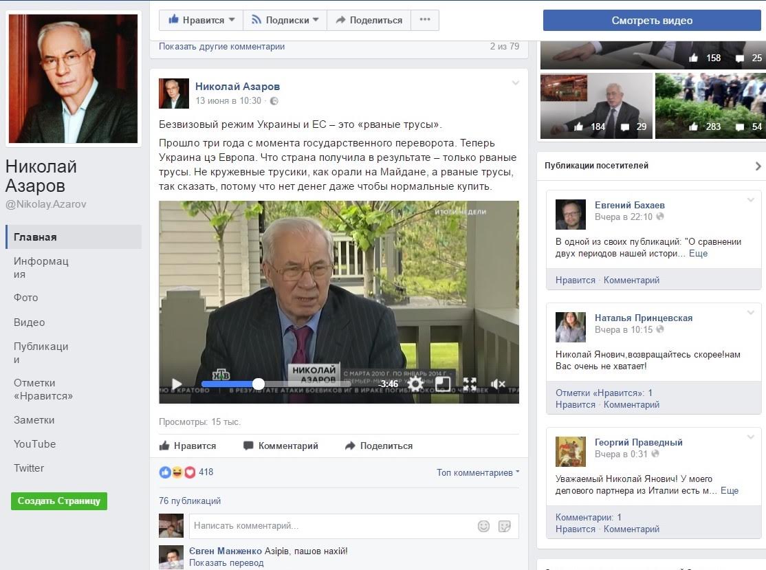Unmute the video using speaker icon
766x570 pixels.
pos(498,384)
